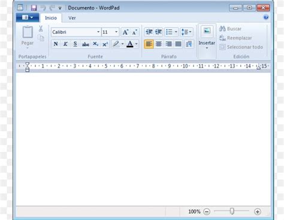The width and height of the screenshot is (284, 220).
Task: Click Seleccionar todo button
Action: (x=241, y=47)
